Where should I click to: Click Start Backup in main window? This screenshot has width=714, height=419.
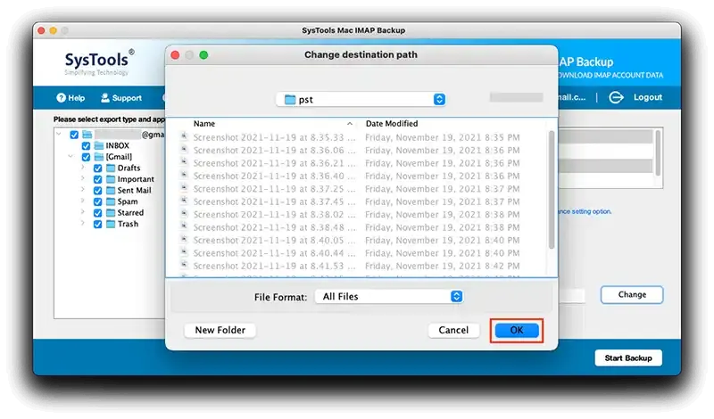point(628,358)
